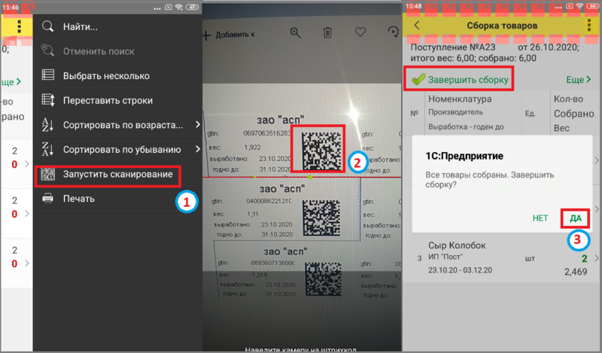602x353 pixels.
Task: Tap the data matrix code with weight 1,11
Action: [x=321, y=218]
